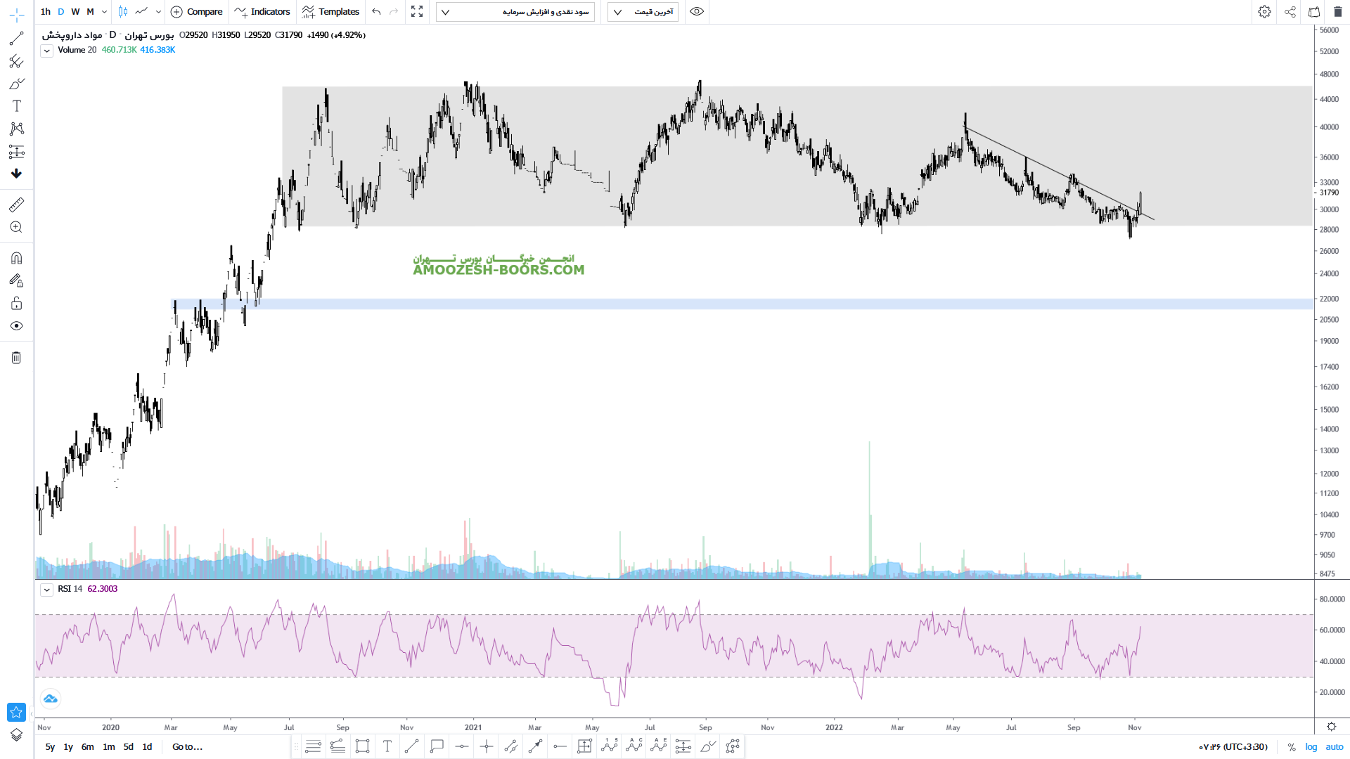The width and height of the screenshot is (1350, 759).
Task: Delete drawings with the trash icon
Action: pyautogui.click(x=16, y=358)
